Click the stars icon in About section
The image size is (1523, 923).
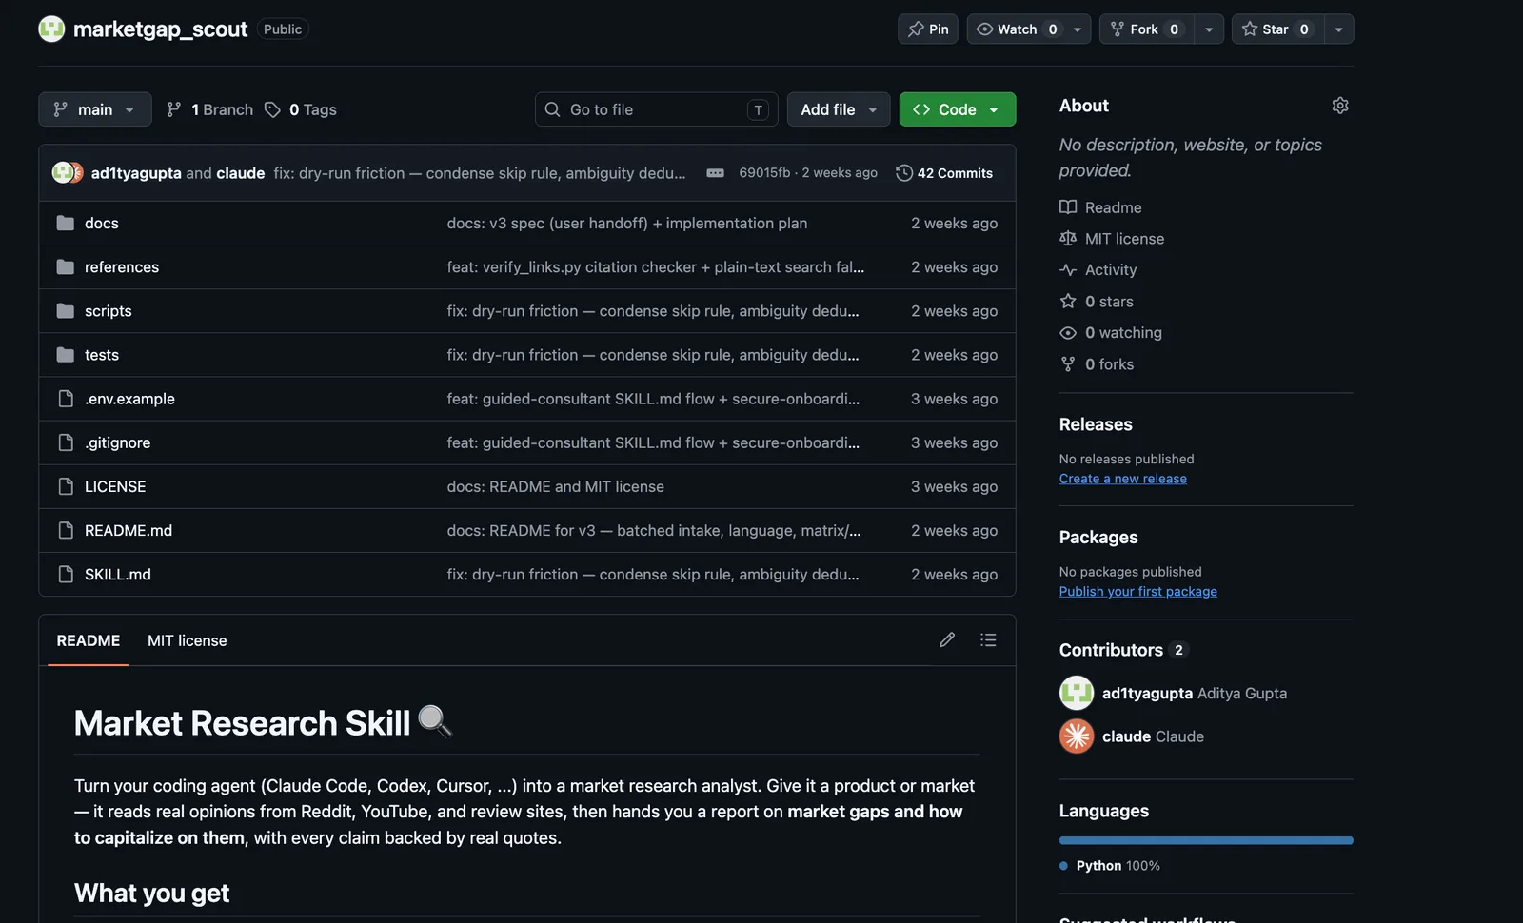[1068, 302]
